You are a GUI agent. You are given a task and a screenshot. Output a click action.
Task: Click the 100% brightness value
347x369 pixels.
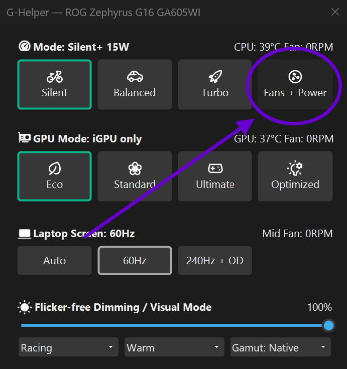319,307
